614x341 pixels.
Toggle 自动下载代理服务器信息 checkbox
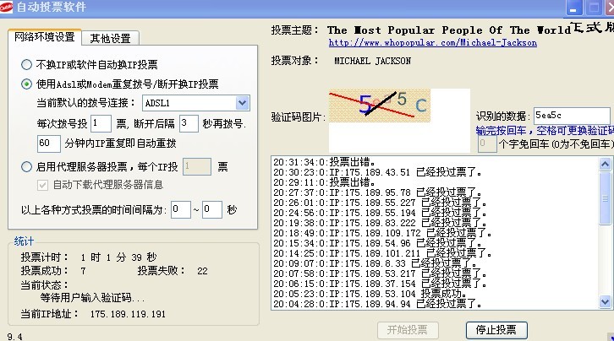pos(45,185)
